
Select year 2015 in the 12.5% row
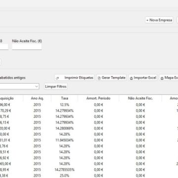tap(37, 105)
